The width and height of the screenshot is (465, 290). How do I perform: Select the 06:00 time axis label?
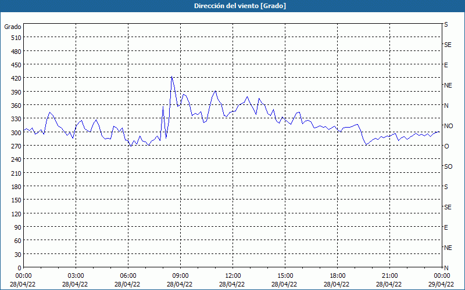coord(128,276)
